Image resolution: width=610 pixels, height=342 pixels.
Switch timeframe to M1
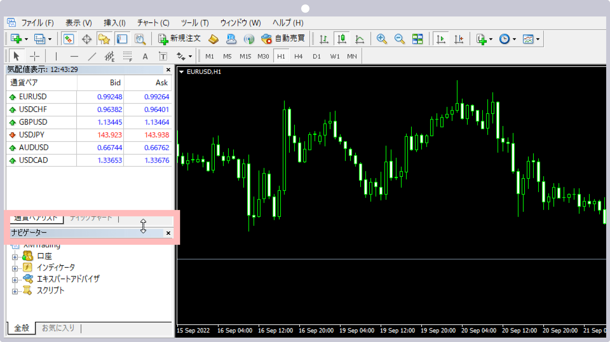(x=209, y=57)
